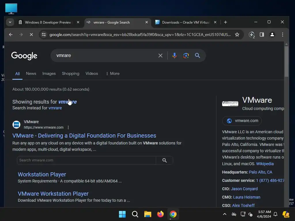The image size is (295, 221).
Task: Open Chrome downloads icon
Action: coord(251,35)
